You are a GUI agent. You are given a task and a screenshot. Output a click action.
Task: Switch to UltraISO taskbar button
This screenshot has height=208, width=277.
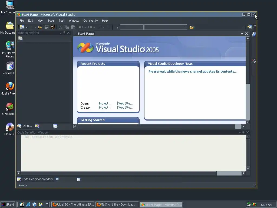[73, 204]
